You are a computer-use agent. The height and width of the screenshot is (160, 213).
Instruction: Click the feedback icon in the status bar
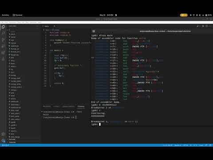206,145
